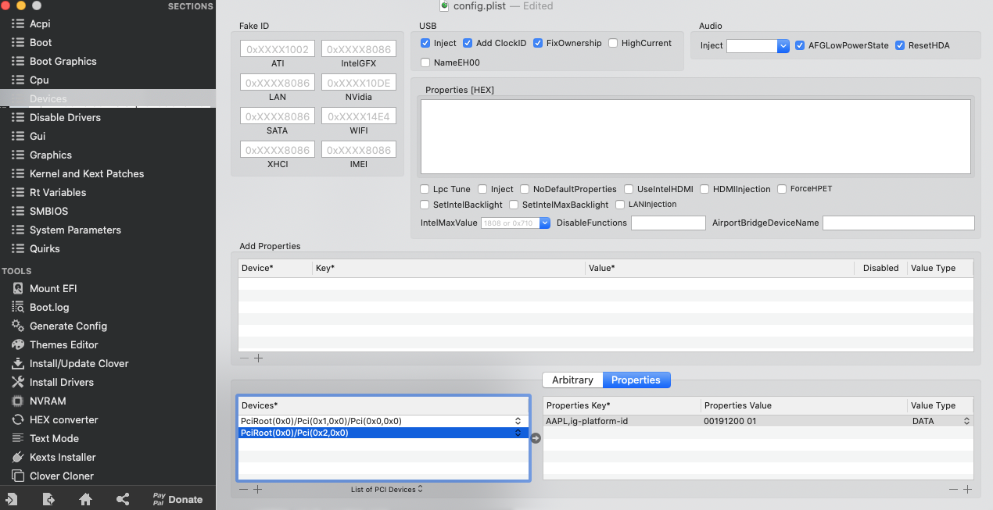Image resolution: width=993 pixels, height=510 pixels.
Task: Launch the Themes Editor
Action: tap(63, 344)
